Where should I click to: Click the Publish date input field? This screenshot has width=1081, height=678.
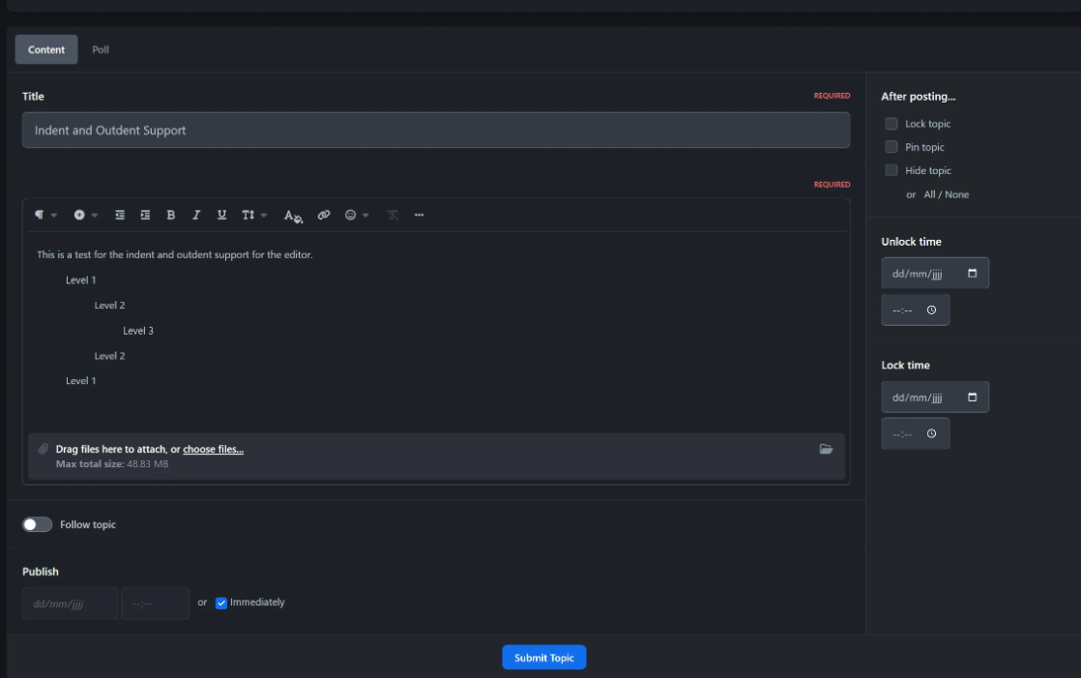point(70,604)
